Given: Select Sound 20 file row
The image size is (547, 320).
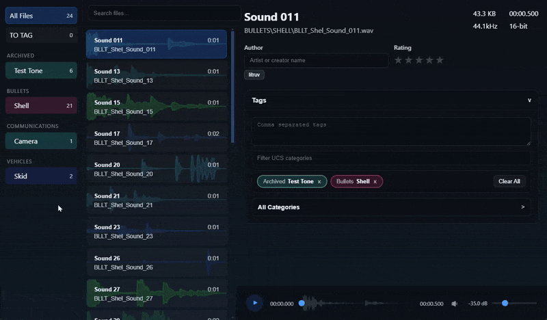Looking at the screenshot, I should click(157, 169).
